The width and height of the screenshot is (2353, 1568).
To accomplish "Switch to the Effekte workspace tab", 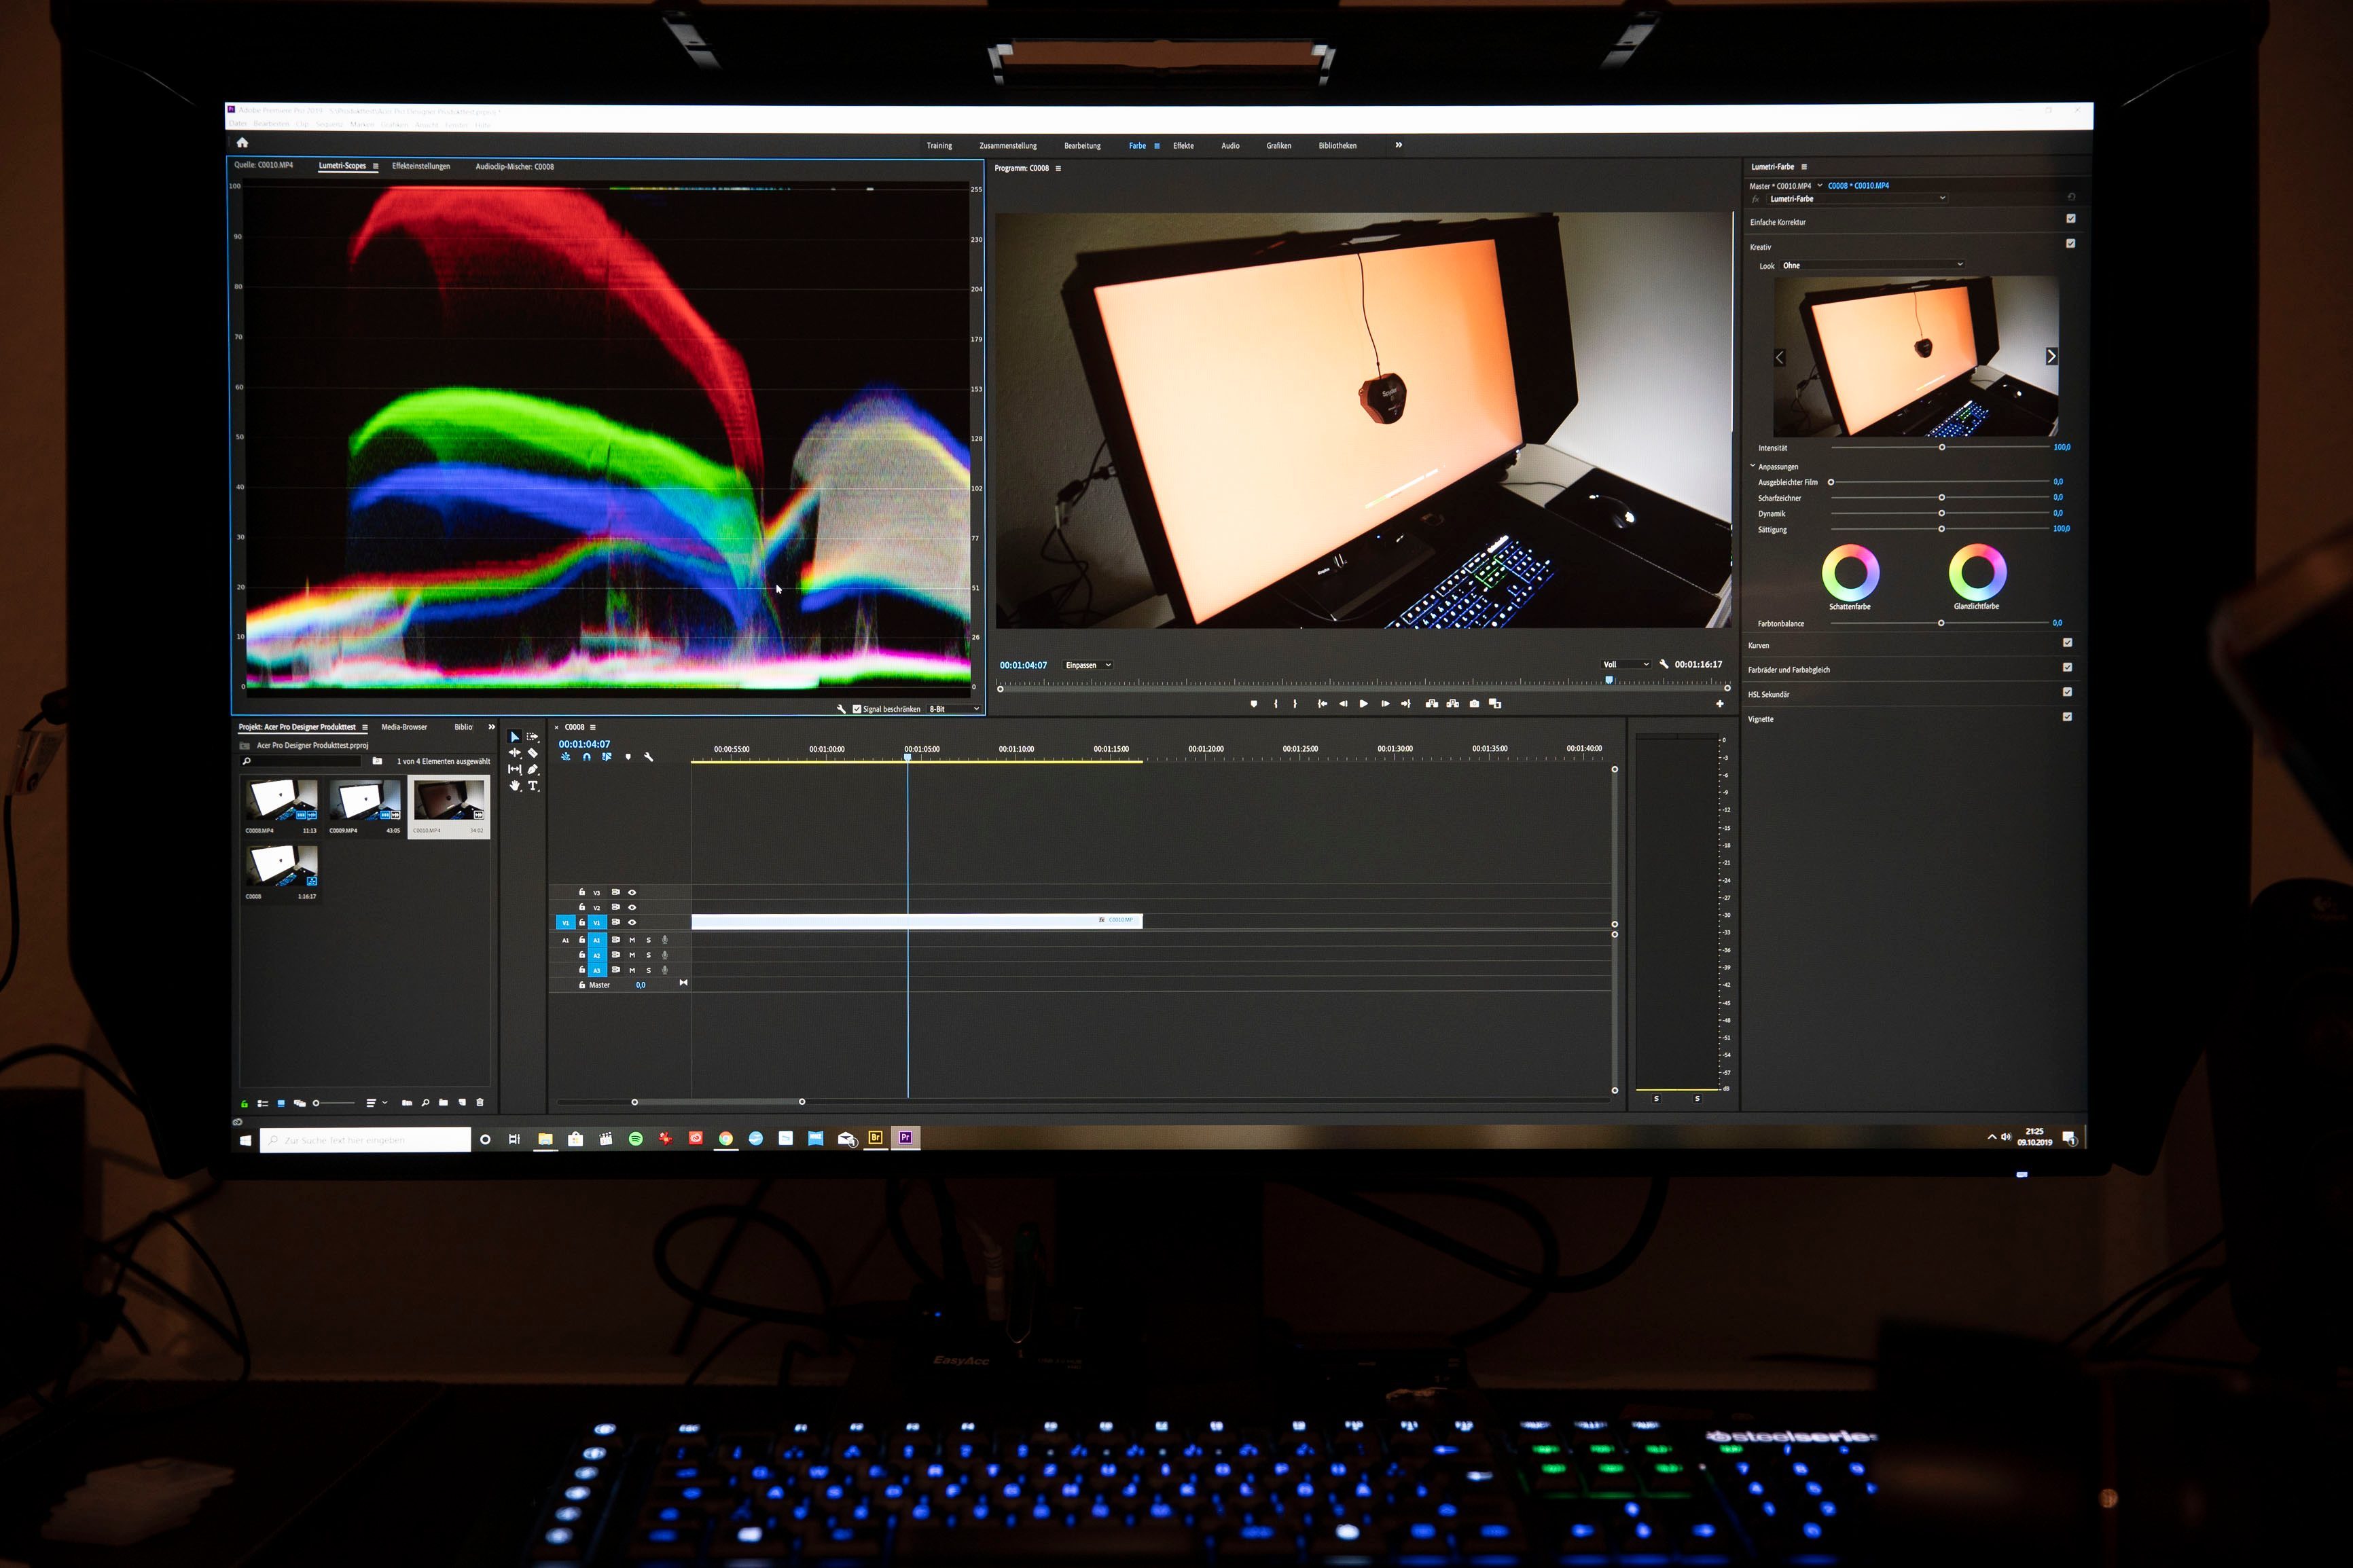I will tap(1183, 146).
